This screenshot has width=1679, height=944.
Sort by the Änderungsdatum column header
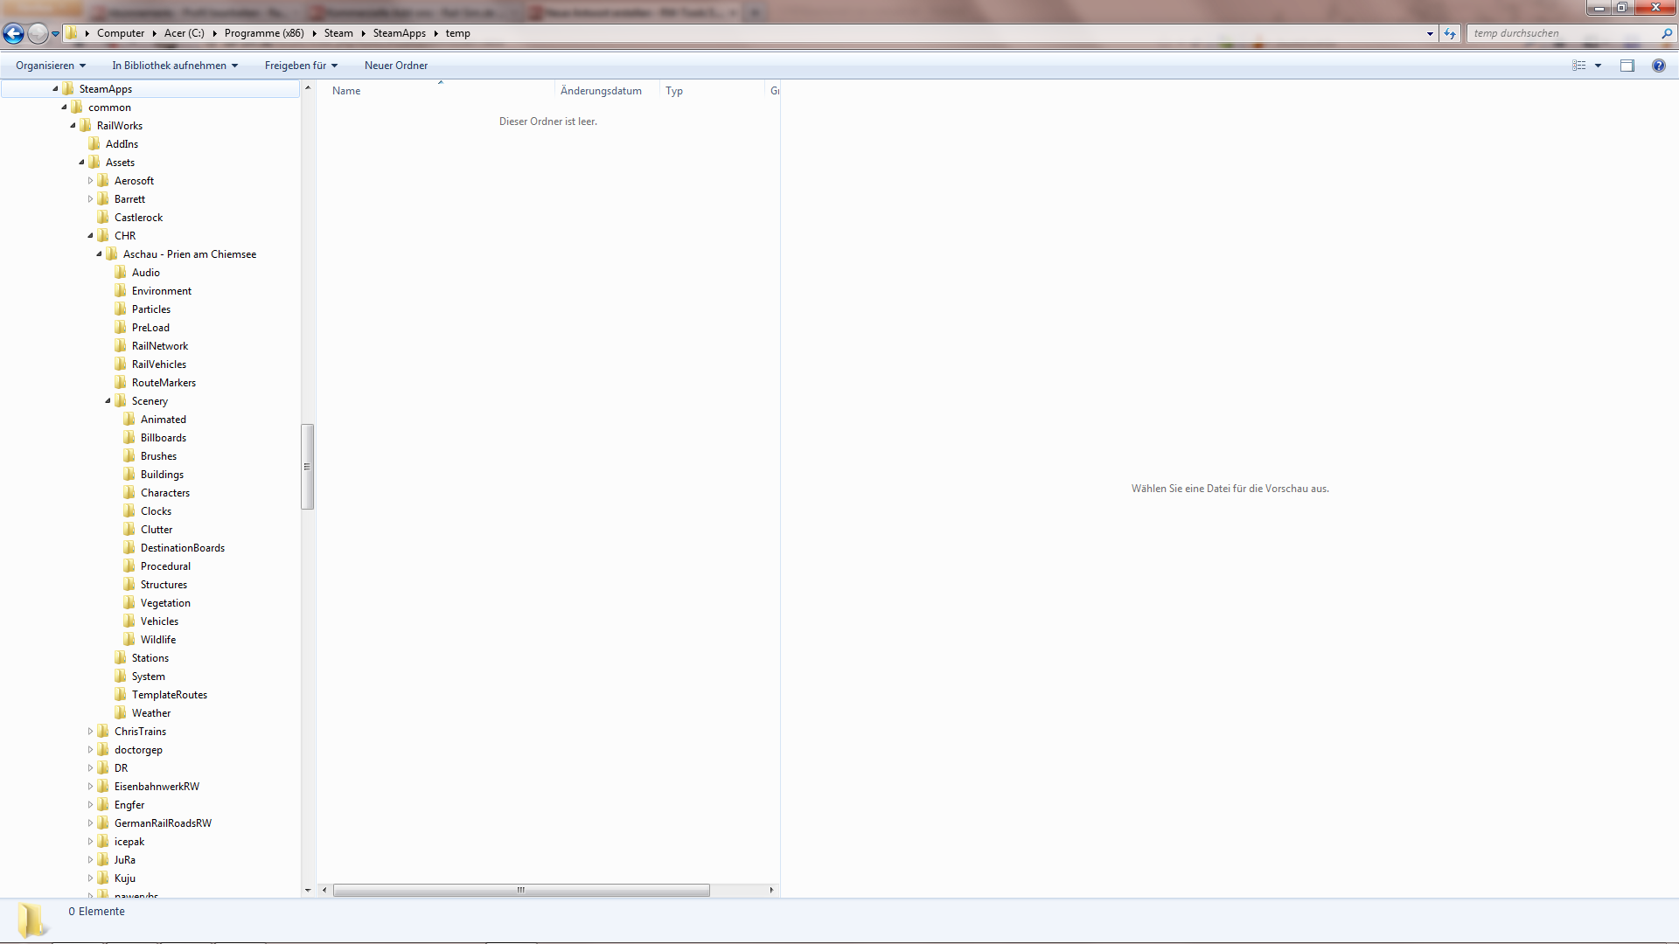click(601, 91)
